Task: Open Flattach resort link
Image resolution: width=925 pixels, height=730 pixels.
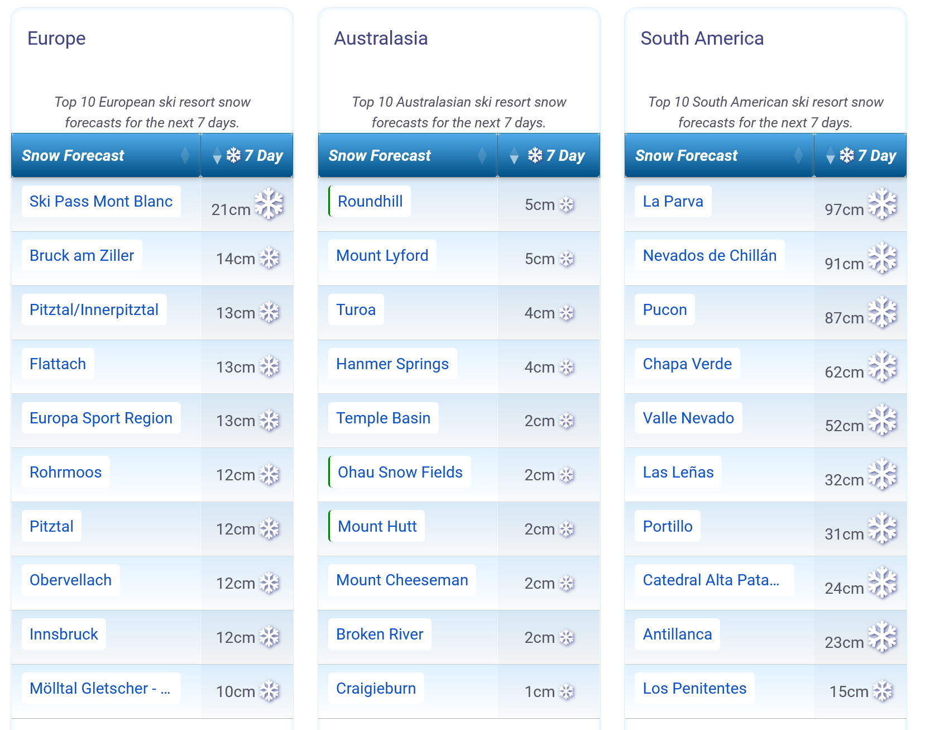Action: pos(58,364)
